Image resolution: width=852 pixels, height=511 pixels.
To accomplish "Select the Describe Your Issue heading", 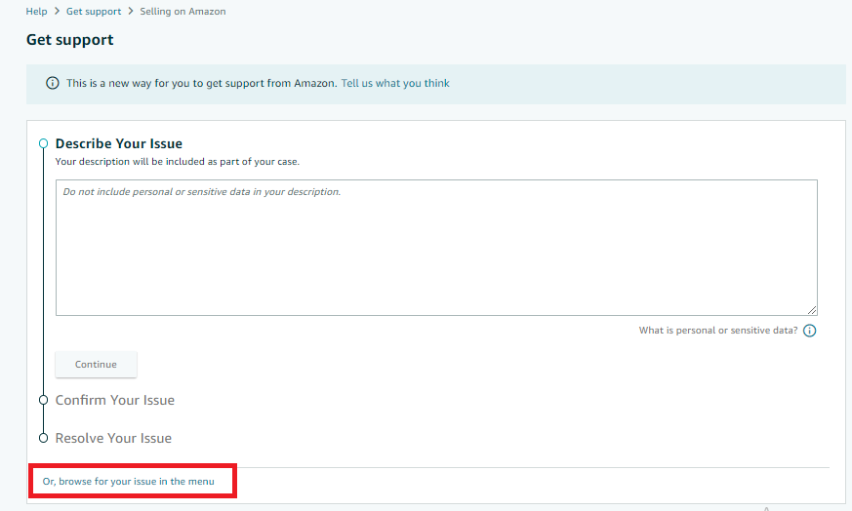I will 119,143.
